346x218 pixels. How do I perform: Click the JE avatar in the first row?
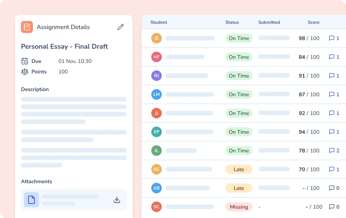(x=156, y=38)
